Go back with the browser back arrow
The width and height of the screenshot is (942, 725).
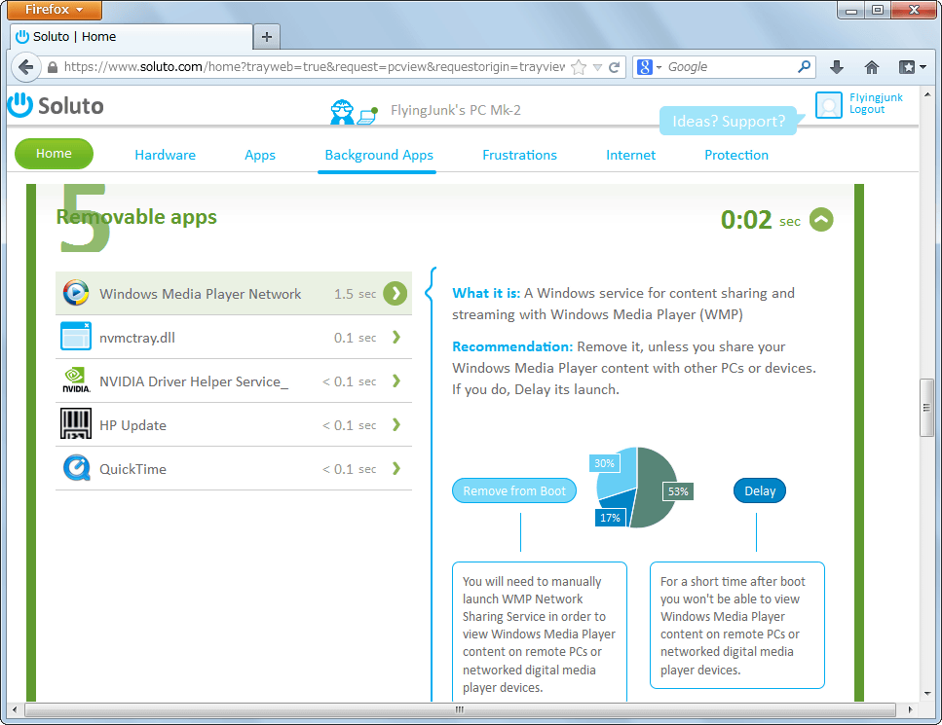click(26, 66)
